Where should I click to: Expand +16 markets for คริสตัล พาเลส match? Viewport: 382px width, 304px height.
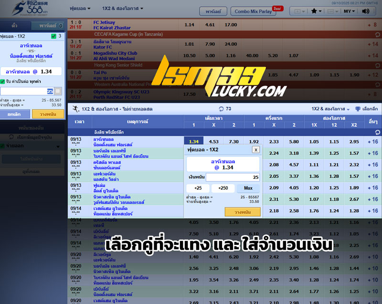point(373,165)
